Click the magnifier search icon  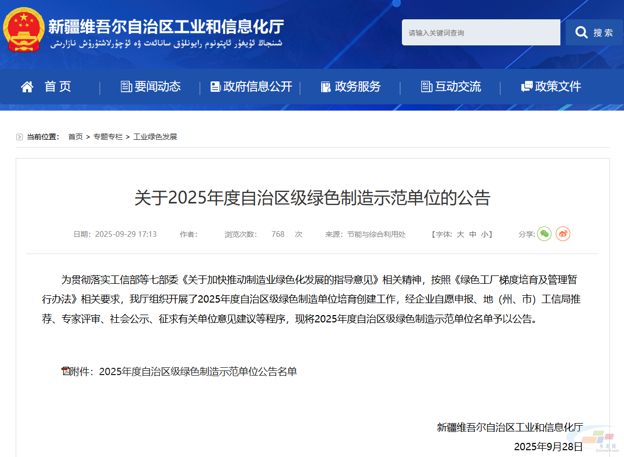pyautogui.click(x=581, y=32)
